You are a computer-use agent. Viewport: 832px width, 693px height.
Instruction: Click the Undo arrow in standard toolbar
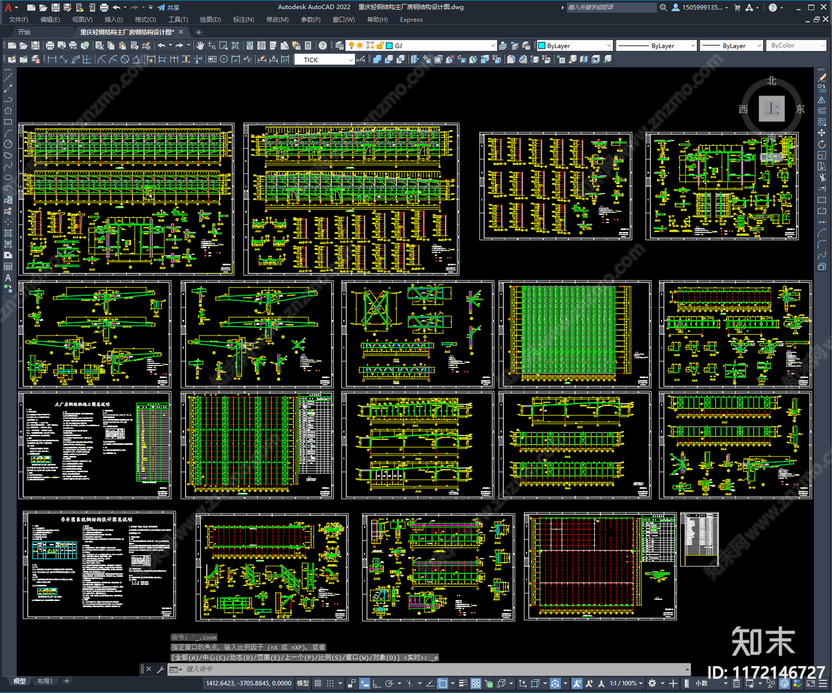coord(162,46)
